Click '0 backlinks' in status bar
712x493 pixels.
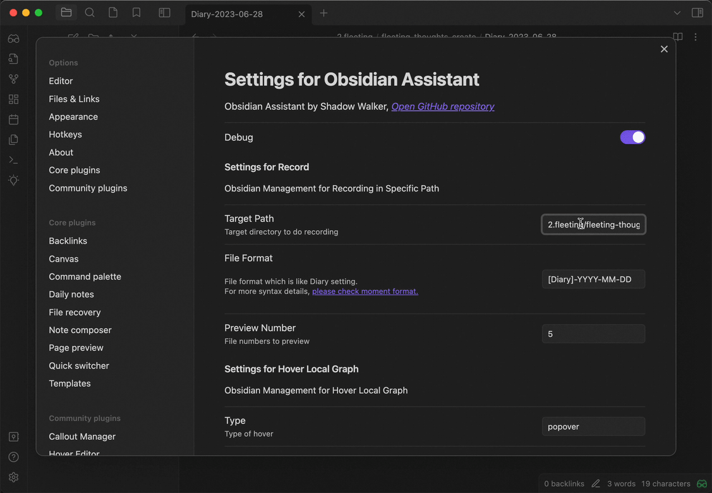564,484
